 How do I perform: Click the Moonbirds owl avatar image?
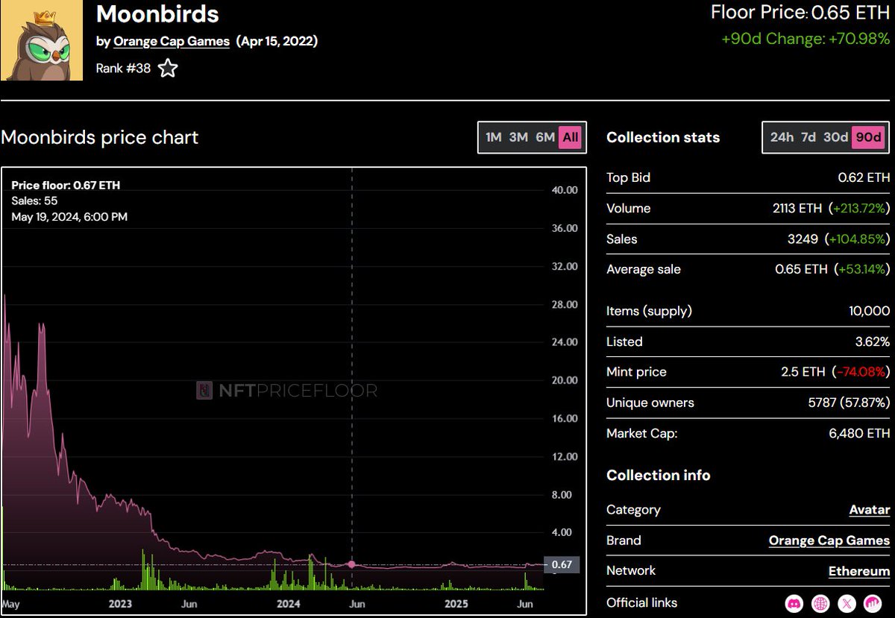click(x=42, y=40)
